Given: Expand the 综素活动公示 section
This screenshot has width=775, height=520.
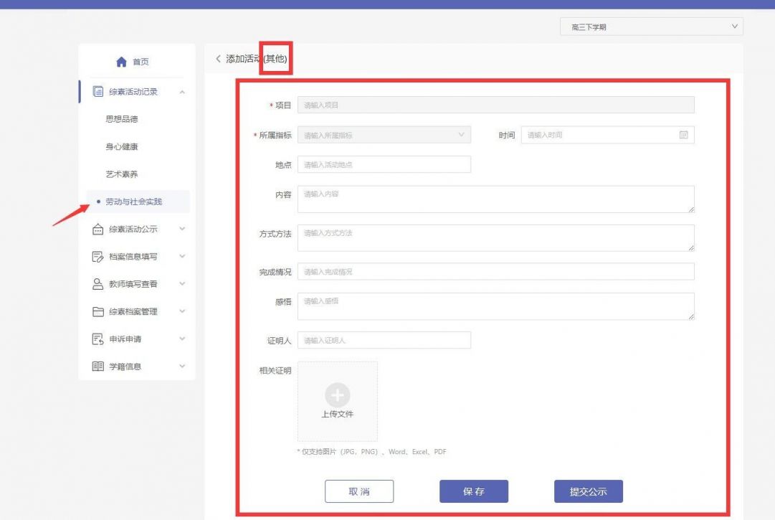Looking at the screenshot, I should (x=182, y=229).
